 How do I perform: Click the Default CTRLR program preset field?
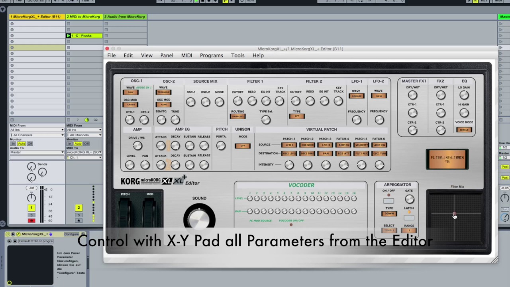point(36,241)
